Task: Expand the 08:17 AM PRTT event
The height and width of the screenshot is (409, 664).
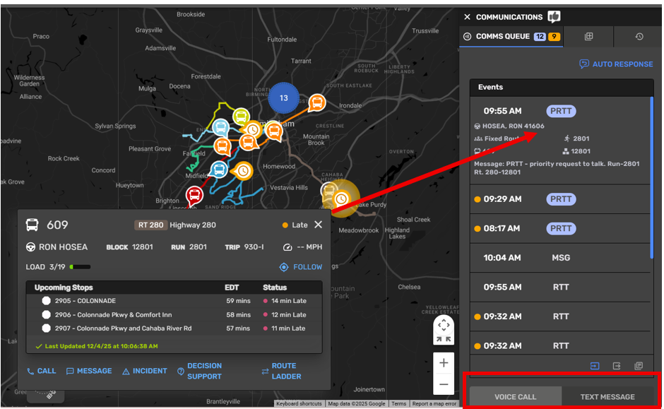Action: 560,229
